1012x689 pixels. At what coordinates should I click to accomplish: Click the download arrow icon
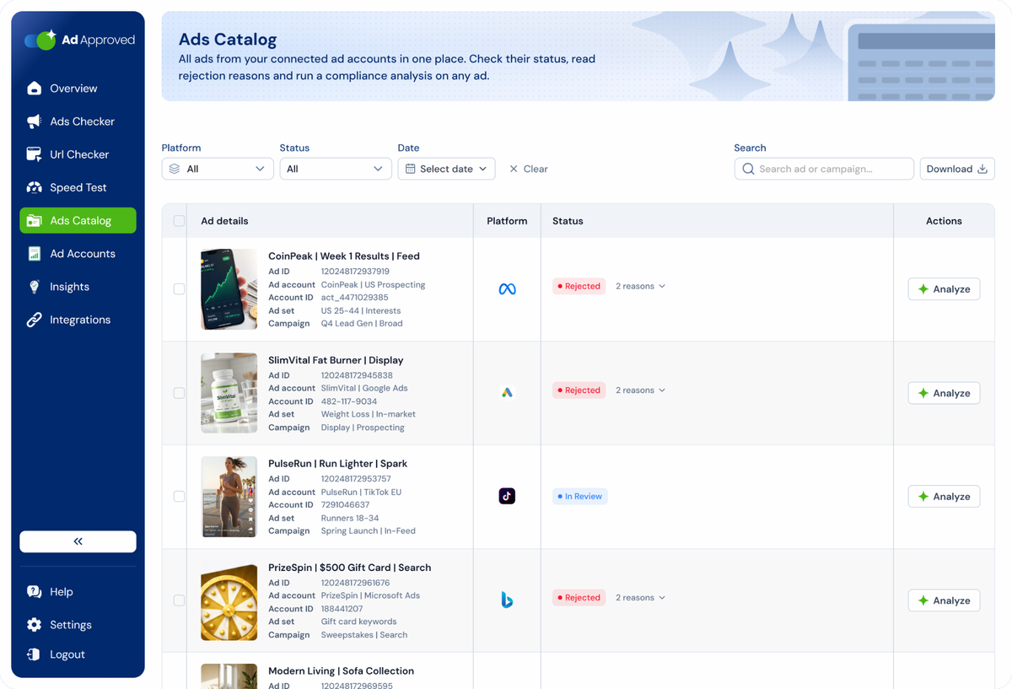(x=982, y=169)
